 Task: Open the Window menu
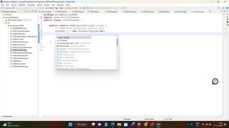pyautogui.click(x=60, y=5)
